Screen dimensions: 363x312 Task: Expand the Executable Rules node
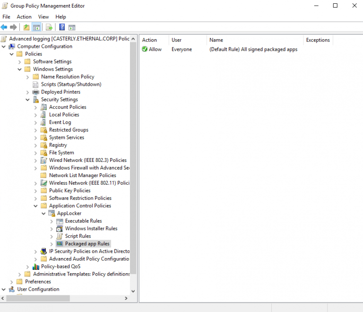[x=52, y=221]
